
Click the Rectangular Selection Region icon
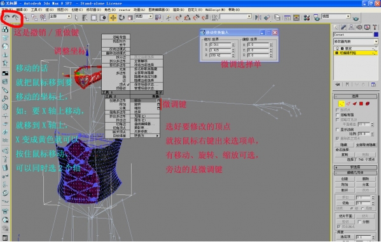(94, 18)
